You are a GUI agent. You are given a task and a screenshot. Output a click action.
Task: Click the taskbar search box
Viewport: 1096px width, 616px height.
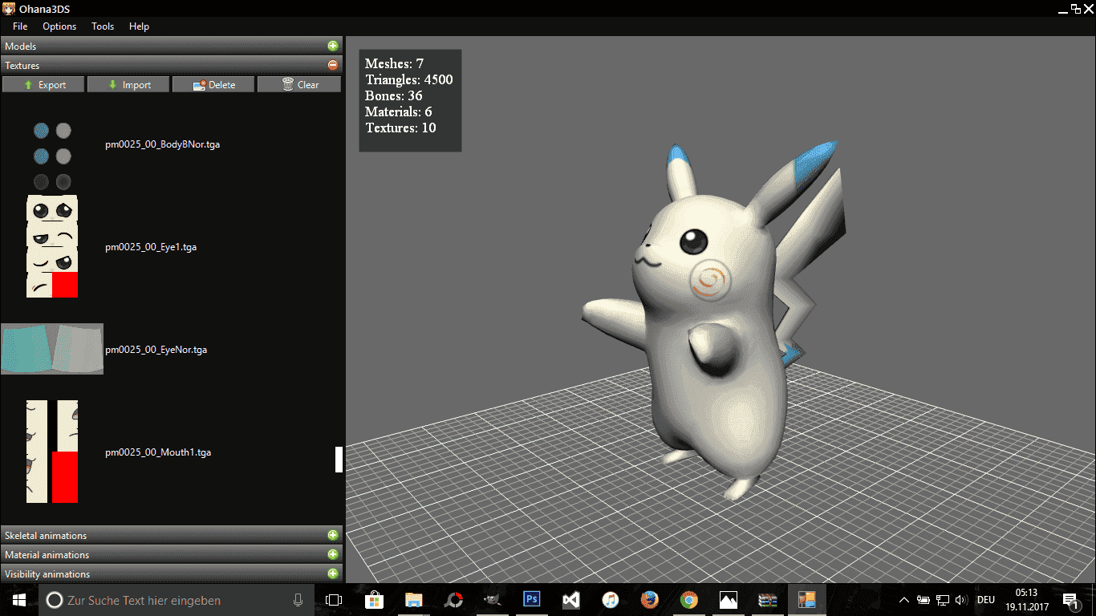coord(177,600)
